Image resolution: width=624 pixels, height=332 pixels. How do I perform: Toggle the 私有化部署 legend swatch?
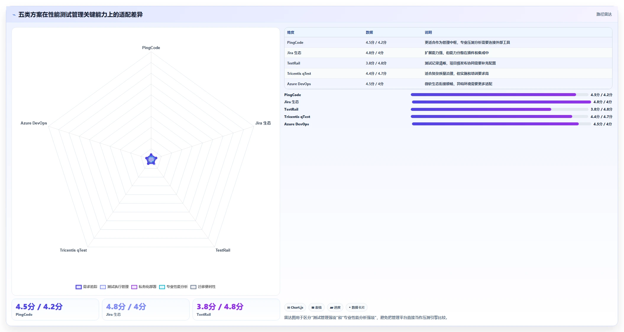(134, 287)
